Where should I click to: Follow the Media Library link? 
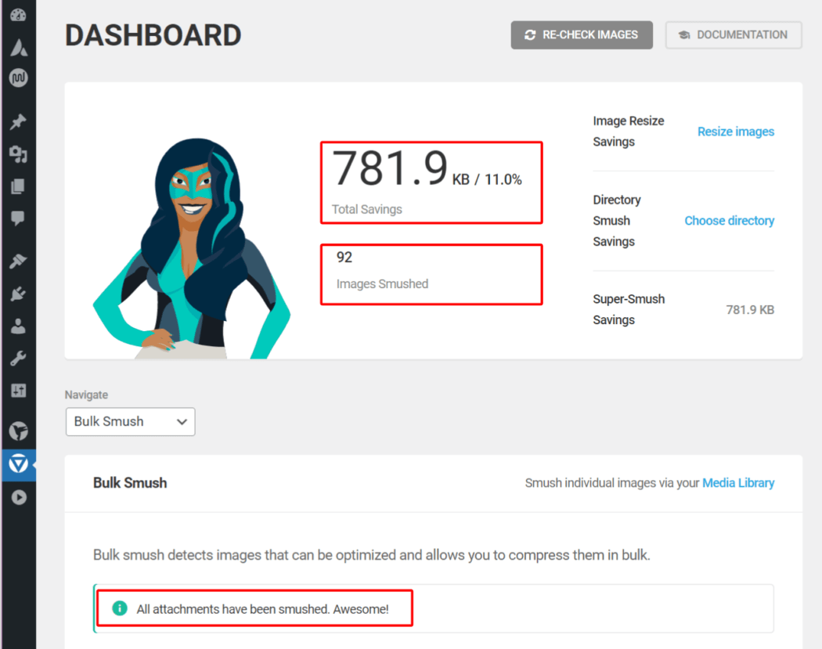pyautogui.click(x=737, y=483)
